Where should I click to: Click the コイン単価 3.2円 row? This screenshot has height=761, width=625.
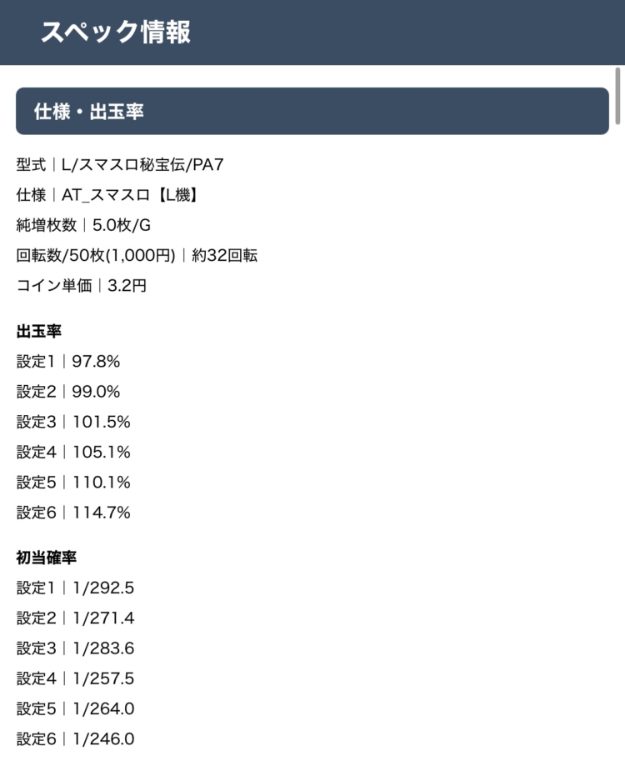82,285
